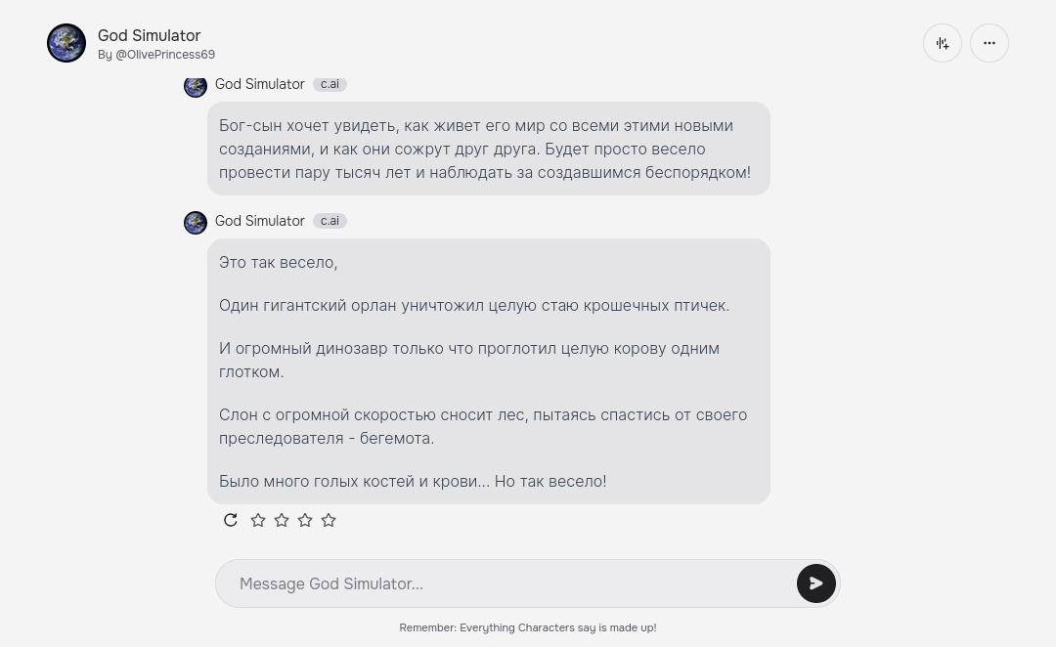Focus the Message God Simulator input field
The height and width of the screenshot is (647, 1056).
506,583
